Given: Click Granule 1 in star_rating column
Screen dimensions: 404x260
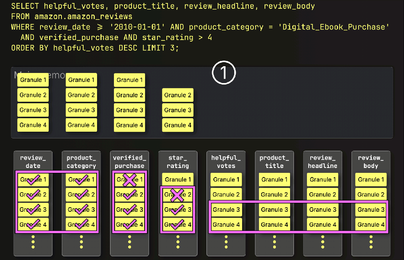Looking at the screenshot, I should tap(178, 180).
